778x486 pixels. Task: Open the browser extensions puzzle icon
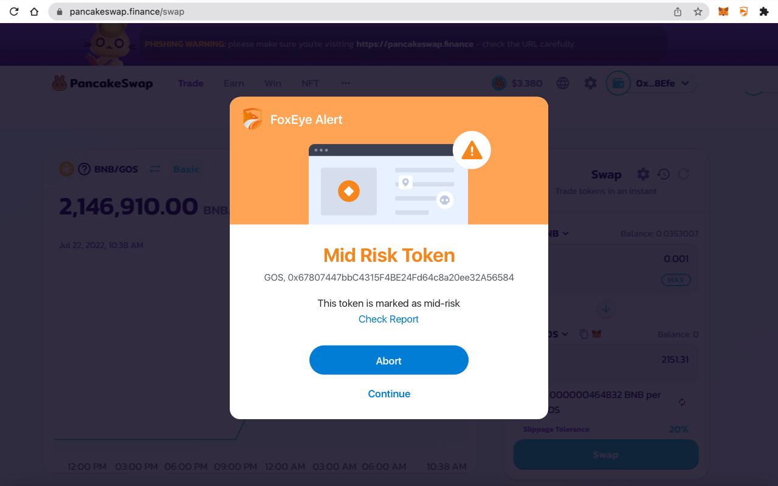point(764,12)
